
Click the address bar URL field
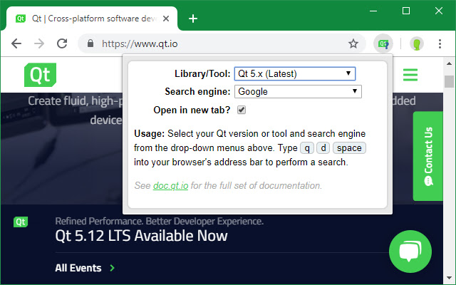[x=221, y=43]
